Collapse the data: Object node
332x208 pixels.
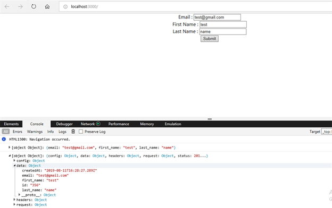click(14, 166)
